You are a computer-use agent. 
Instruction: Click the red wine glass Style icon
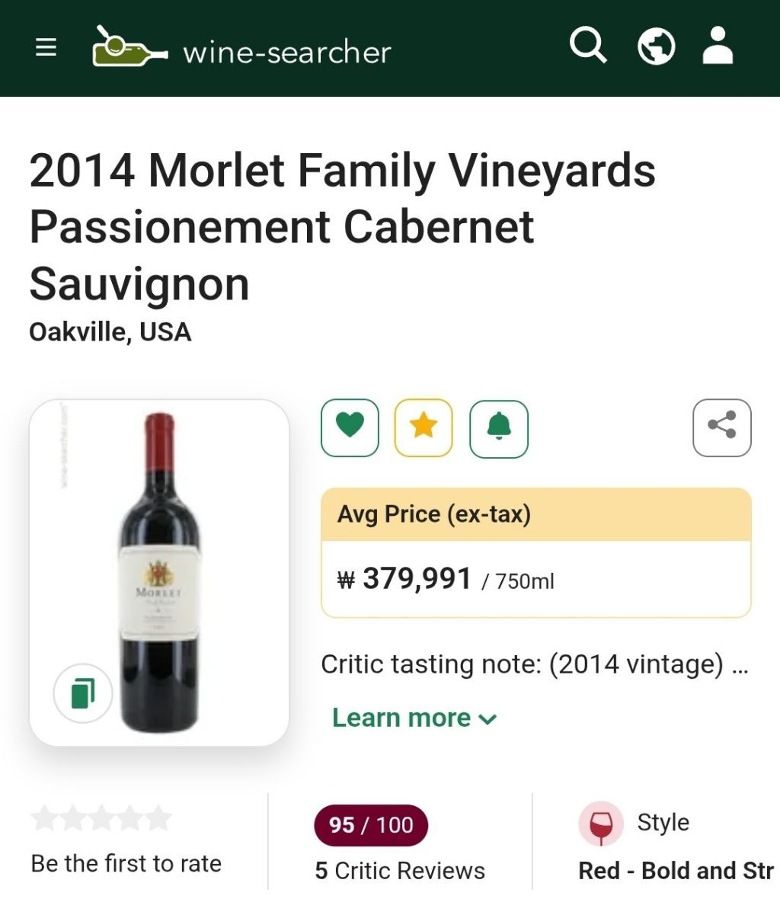pyautogui.click(x=601, y=824)
